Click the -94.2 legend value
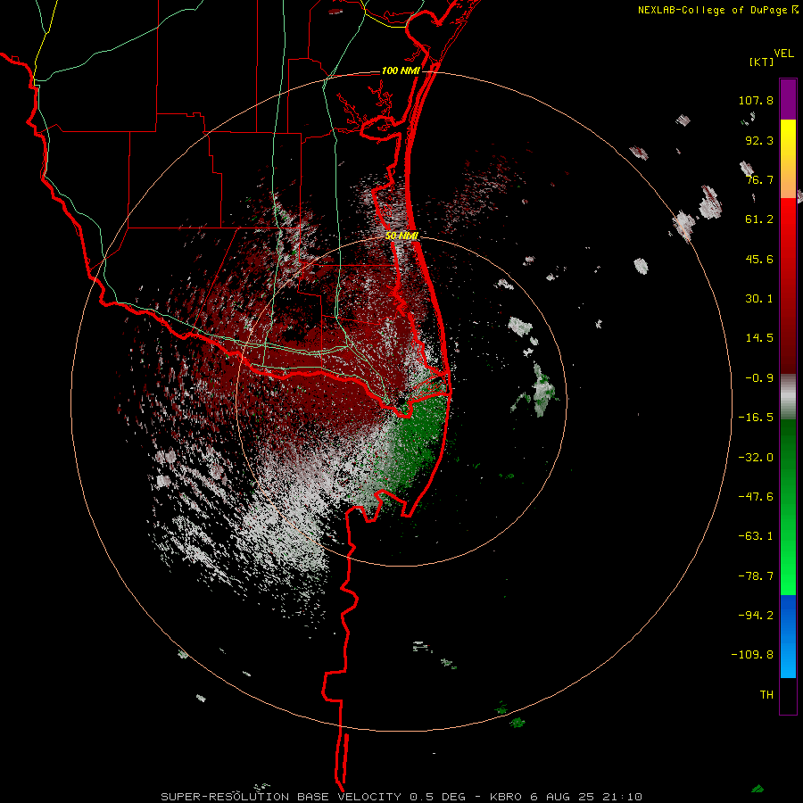The image size is (803, 803). point(756,616)
